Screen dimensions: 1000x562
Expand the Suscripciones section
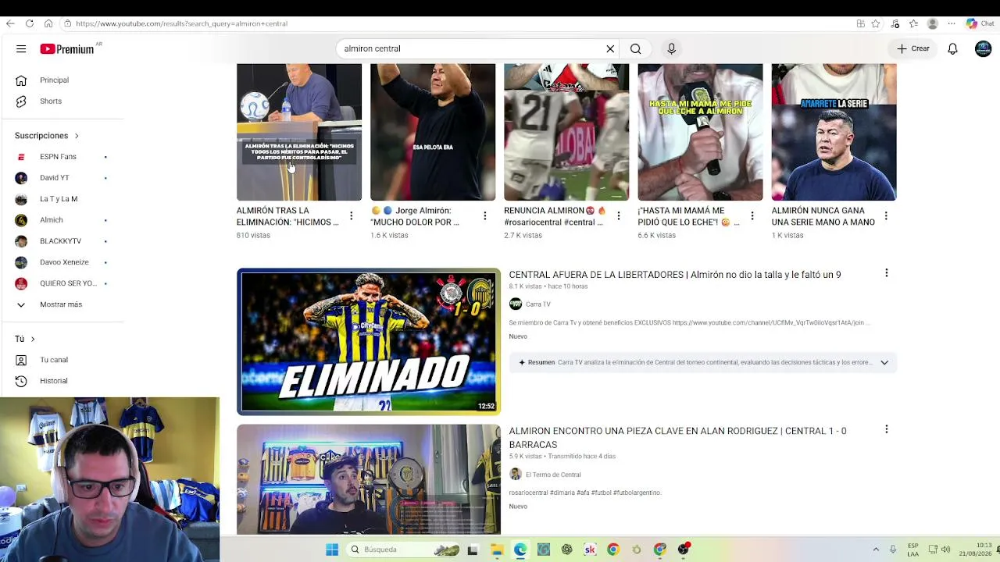47,136
